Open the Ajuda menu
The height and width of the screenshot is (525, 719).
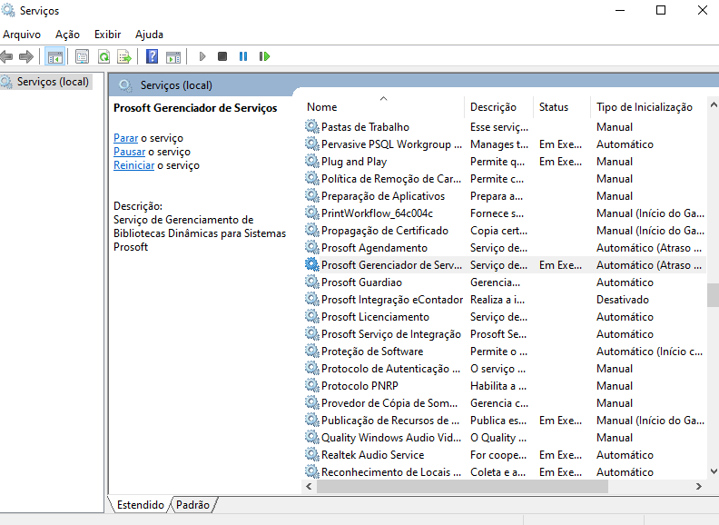(x=149, y=35)
